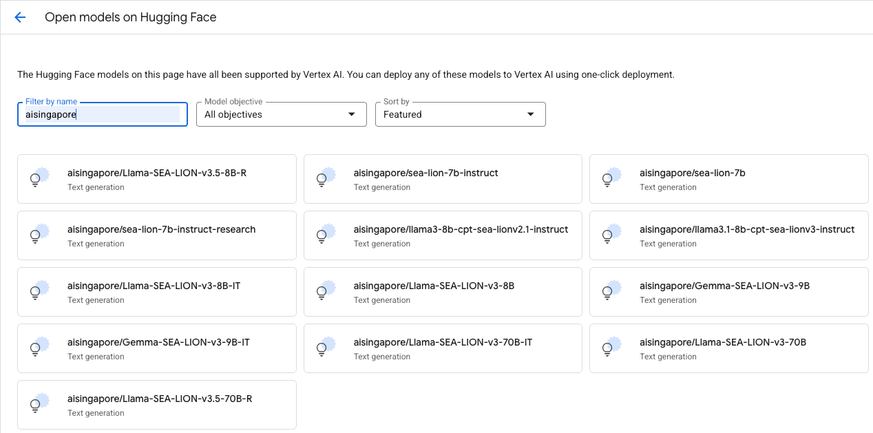The image size is (873, 433).
Task: Click the lightbulb icon for sea-lion-7b-instruct
Action: point(322,179)
